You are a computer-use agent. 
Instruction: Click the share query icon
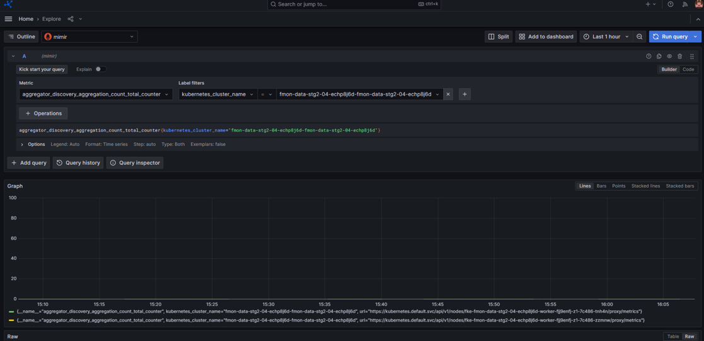[x=71, y=19]
